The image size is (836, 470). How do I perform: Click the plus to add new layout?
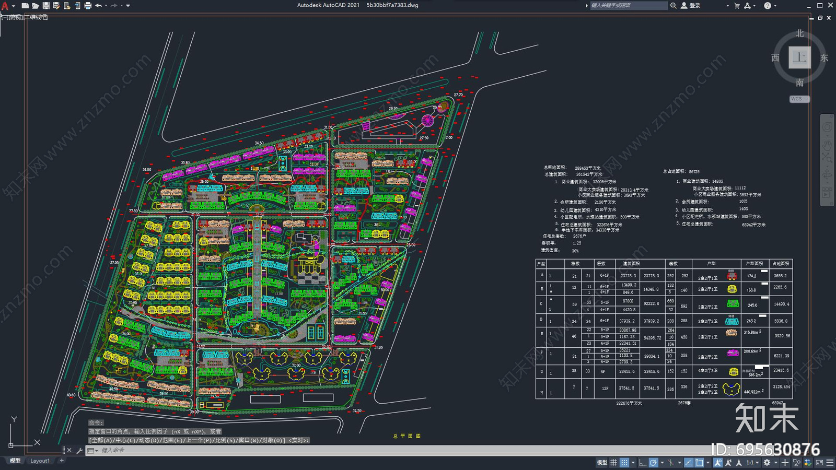pos(62,461)
